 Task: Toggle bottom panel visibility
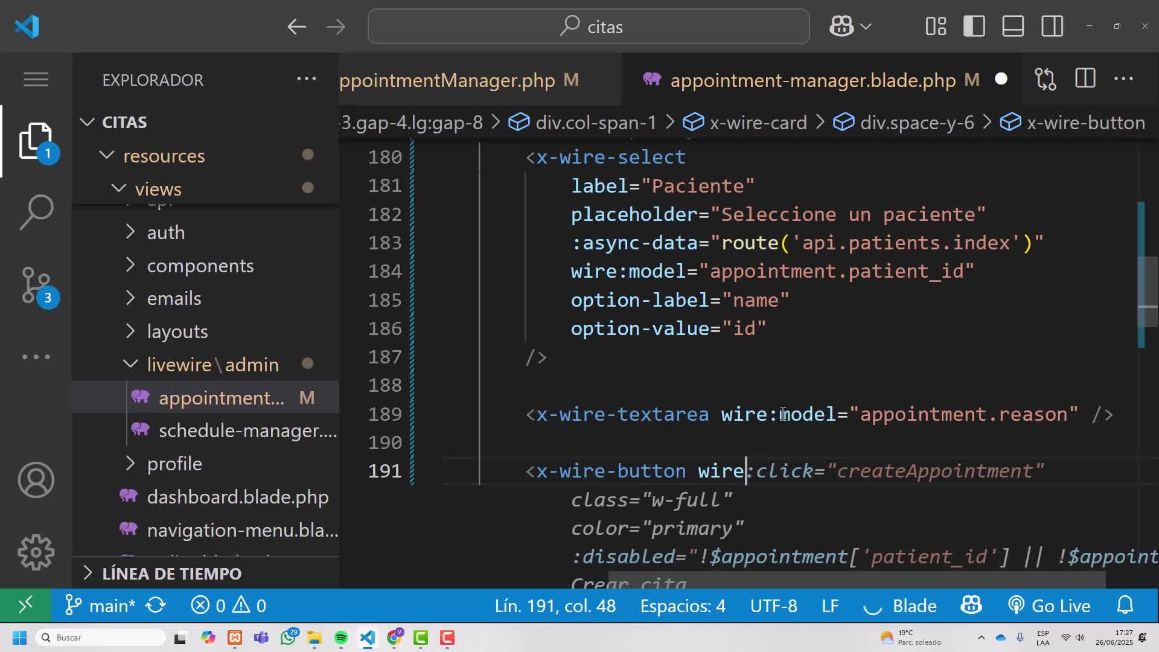click(1013, 27)
